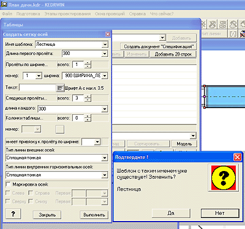The height and width of the screenshot is (229, 245).
Task: Click the Выполнить button
Action: click(94, 215)
